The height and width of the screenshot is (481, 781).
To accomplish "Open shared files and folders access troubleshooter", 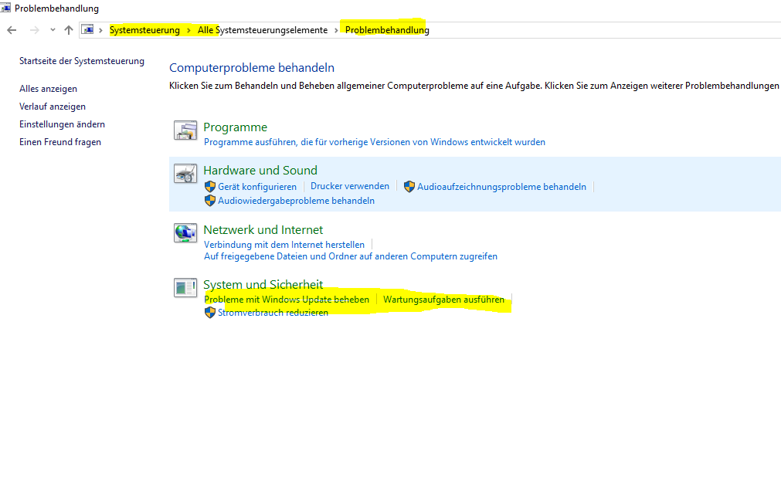I will [x=351, y=256].
